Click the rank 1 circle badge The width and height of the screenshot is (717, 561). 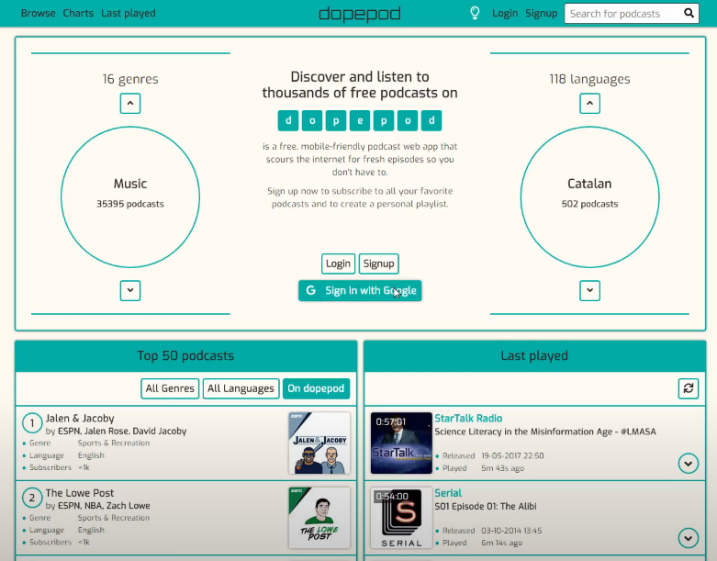[x=32, y=423]
